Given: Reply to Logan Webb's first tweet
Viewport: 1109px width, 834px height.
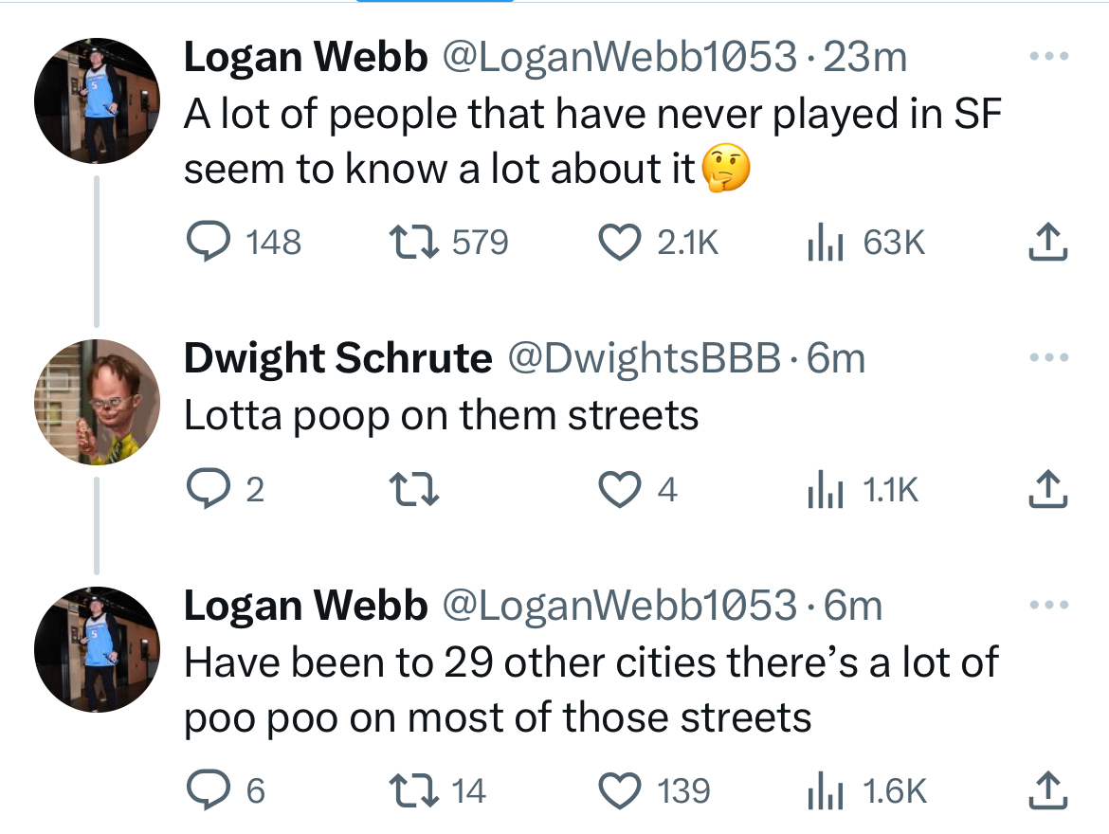Looking at the screenshot, I should (x=202, y=244).
